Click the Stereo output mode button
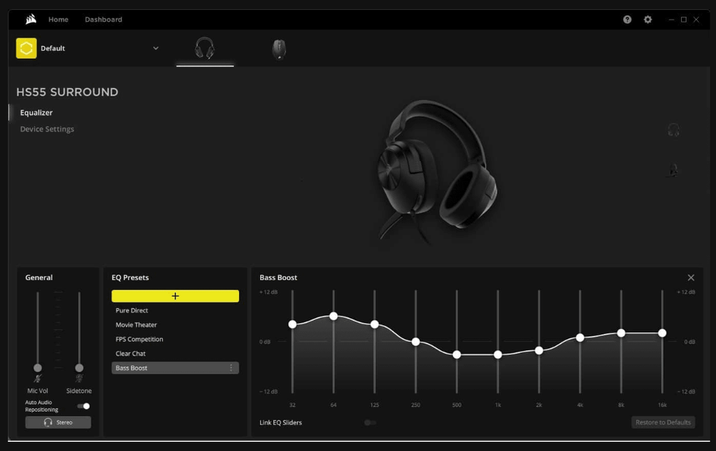 click(58, 422)
